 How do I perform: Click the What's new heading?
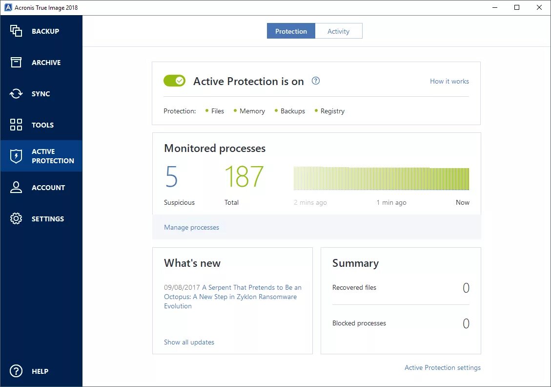[192, 263]
